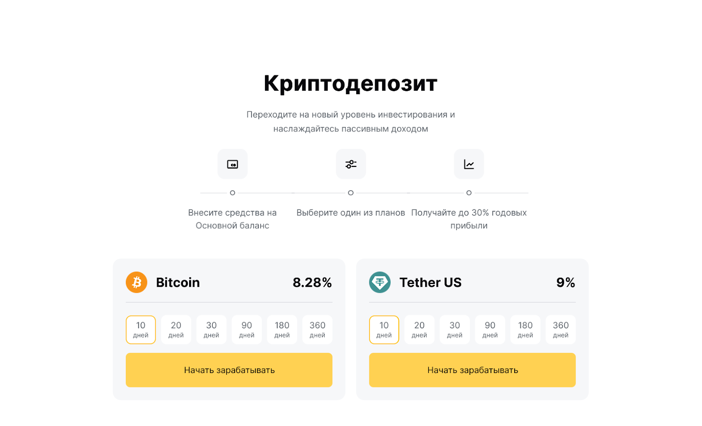Select 180 days Bitcoin deposit term
The width and height of the screenshot is (702, 426).
click(282, 330)
